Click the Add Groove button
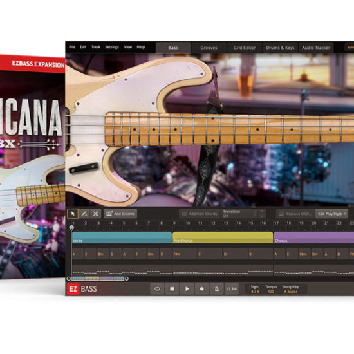The height and width of the screenshot is (354, 354). (x=120, y=214)
